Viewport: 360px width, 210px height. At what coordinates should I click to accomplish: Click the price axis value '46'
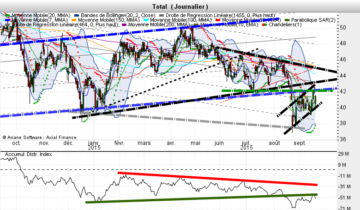coord(343,60)
